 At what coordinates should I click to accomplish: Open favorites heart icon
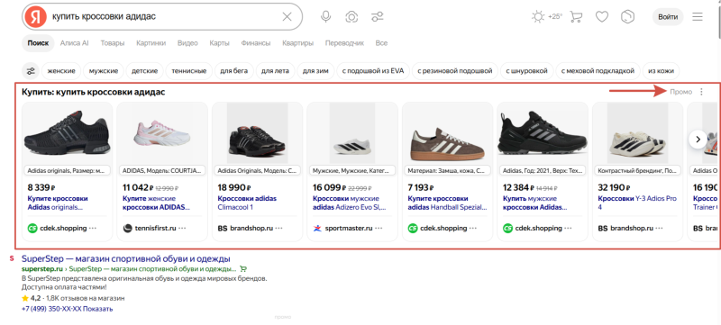602,17
